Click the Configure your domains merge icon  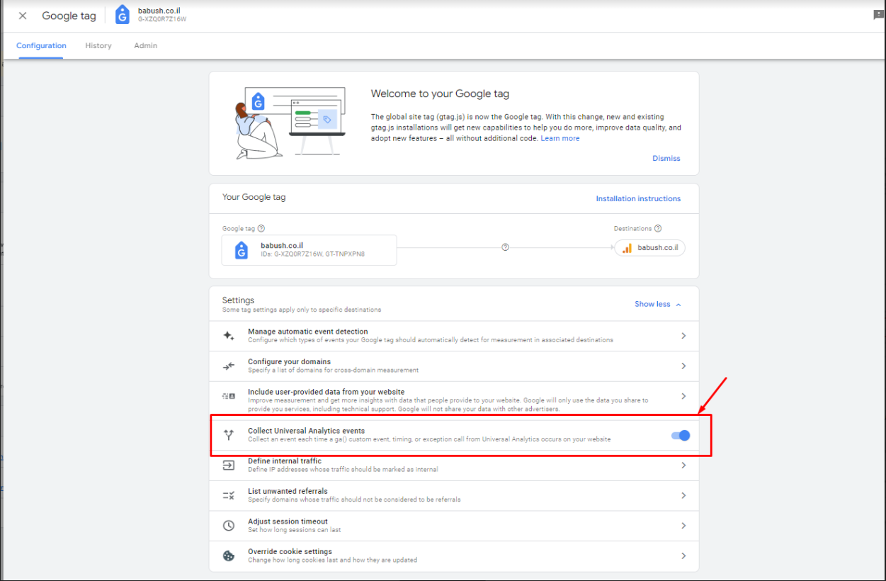[x=229, y=366]
